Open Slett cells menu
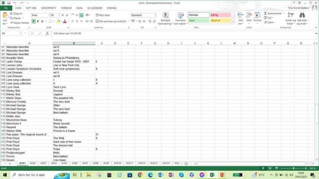 [249, 19]
